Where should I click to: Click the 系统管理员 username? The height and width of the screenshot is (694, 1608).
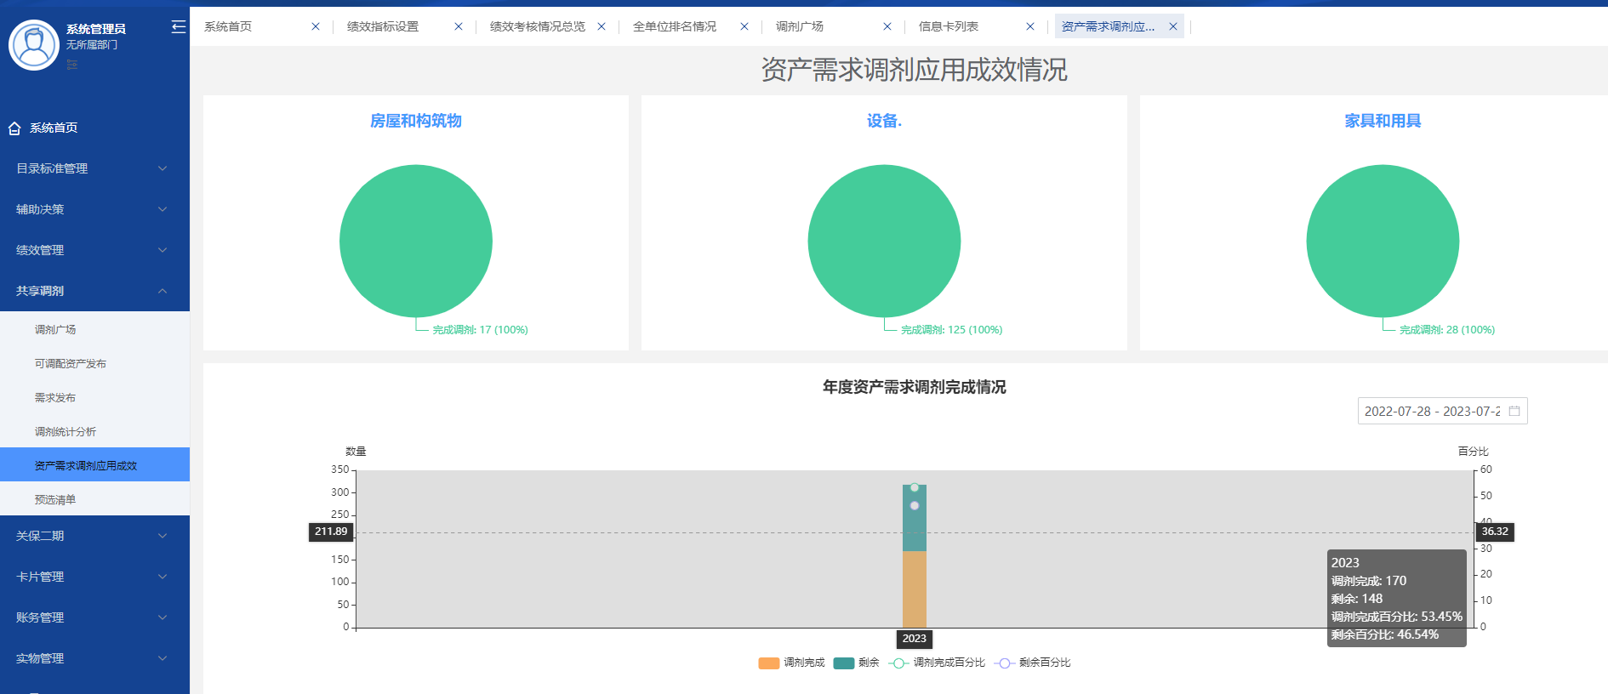[96, 29]
